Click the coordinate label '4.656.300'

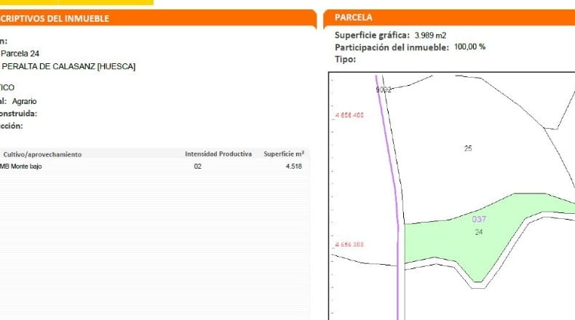click(349, 244)
